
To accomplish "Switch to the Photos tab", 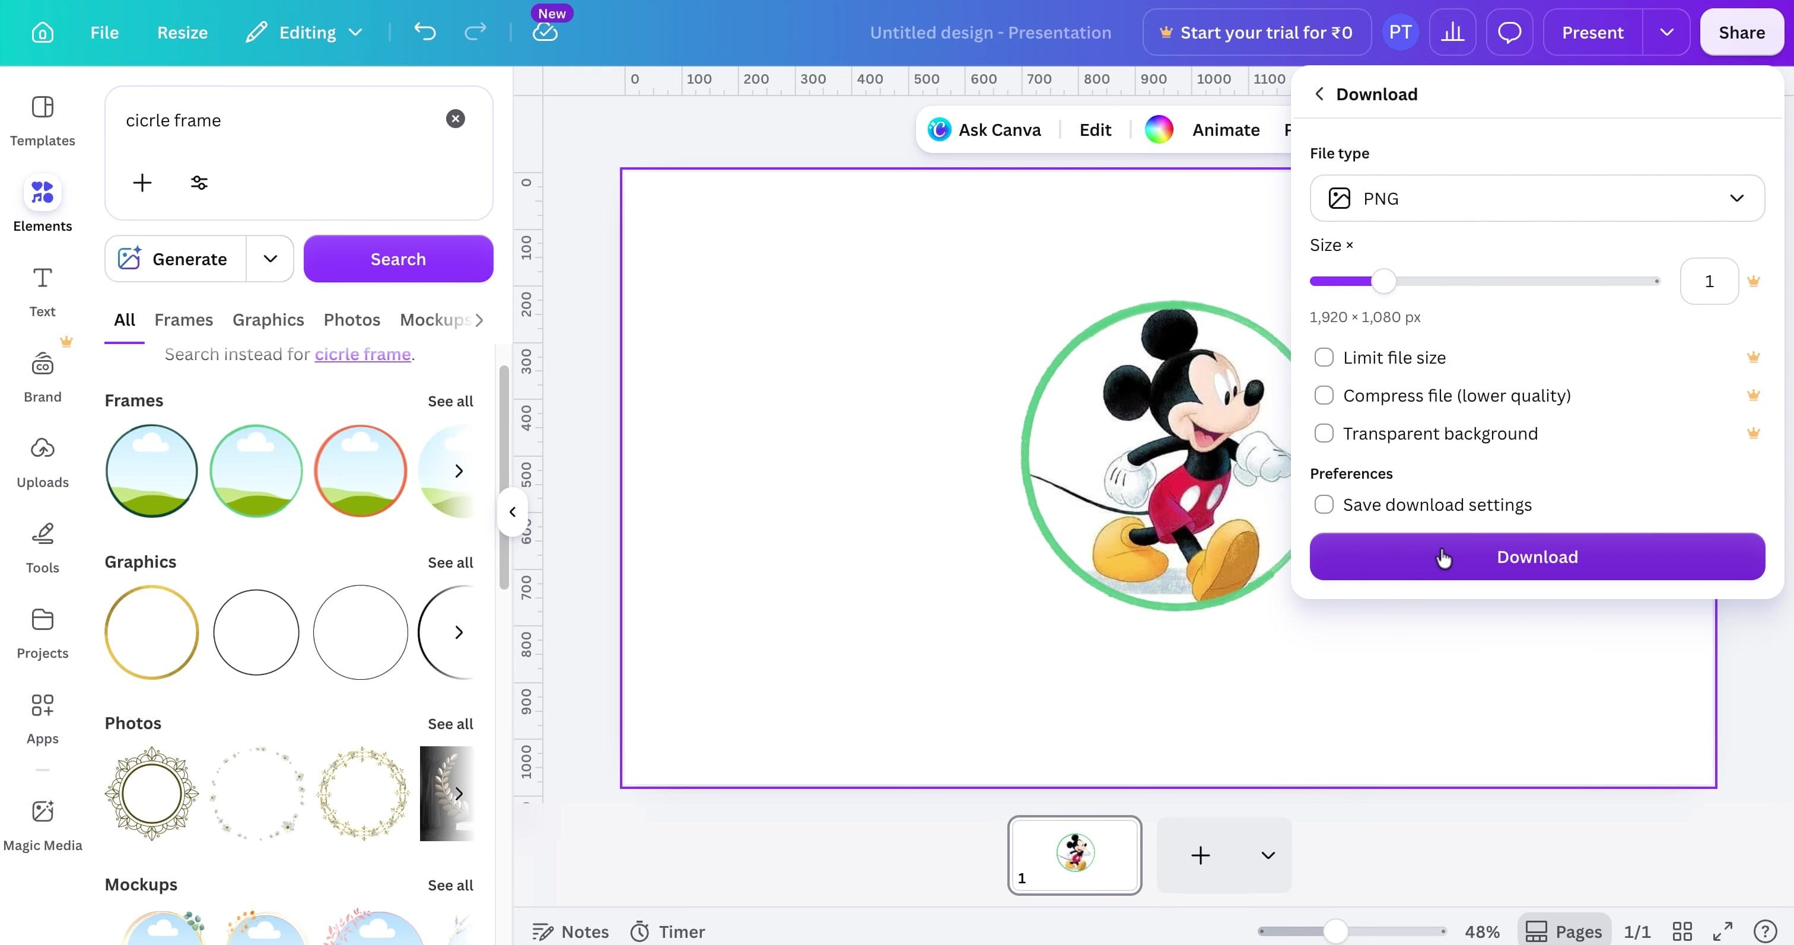I will 352,320.
